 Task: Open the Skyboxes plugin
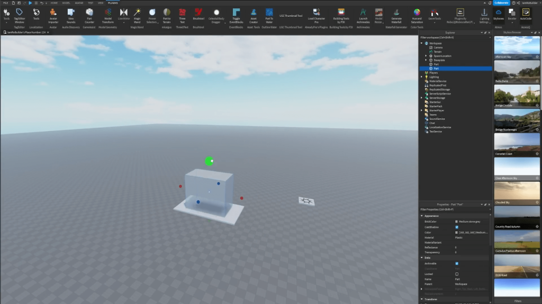point(499,14)
